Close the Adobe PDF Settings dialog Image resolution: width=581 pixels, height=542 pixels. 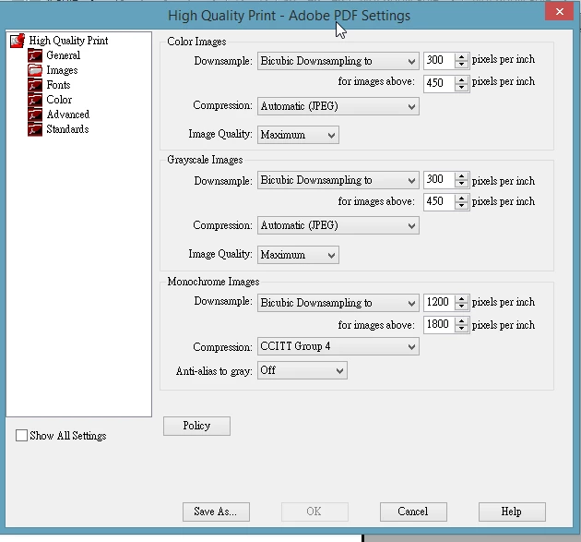(560, 11)
